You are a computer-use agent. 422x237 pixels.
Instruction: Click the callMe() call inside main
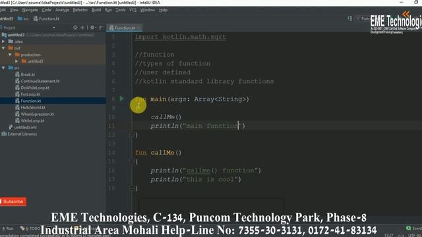click(x=166, y=117)
